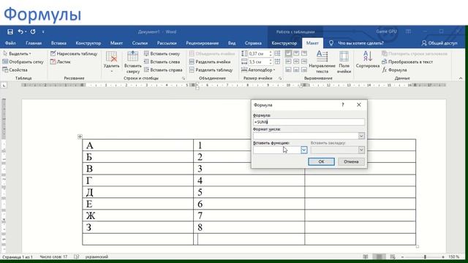Screen dimensions: 468x263
Task: Click the column width spinner arrows
Action: [271, 61]
